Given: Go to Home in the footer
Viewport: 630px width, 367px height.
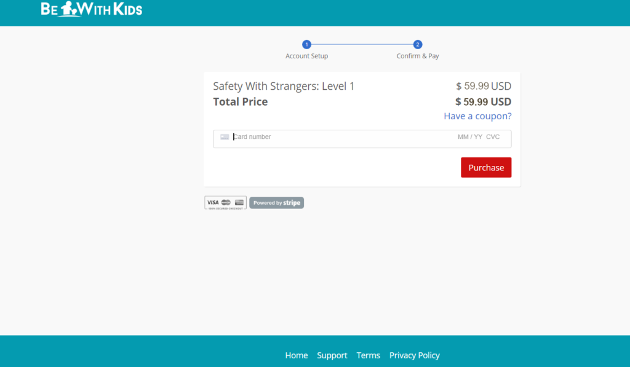Looking at the screenshot, I should point(296,355).
